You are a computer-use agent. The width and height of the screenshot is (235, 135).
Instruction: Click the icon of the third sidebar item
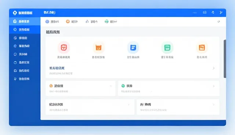[15, 38]
